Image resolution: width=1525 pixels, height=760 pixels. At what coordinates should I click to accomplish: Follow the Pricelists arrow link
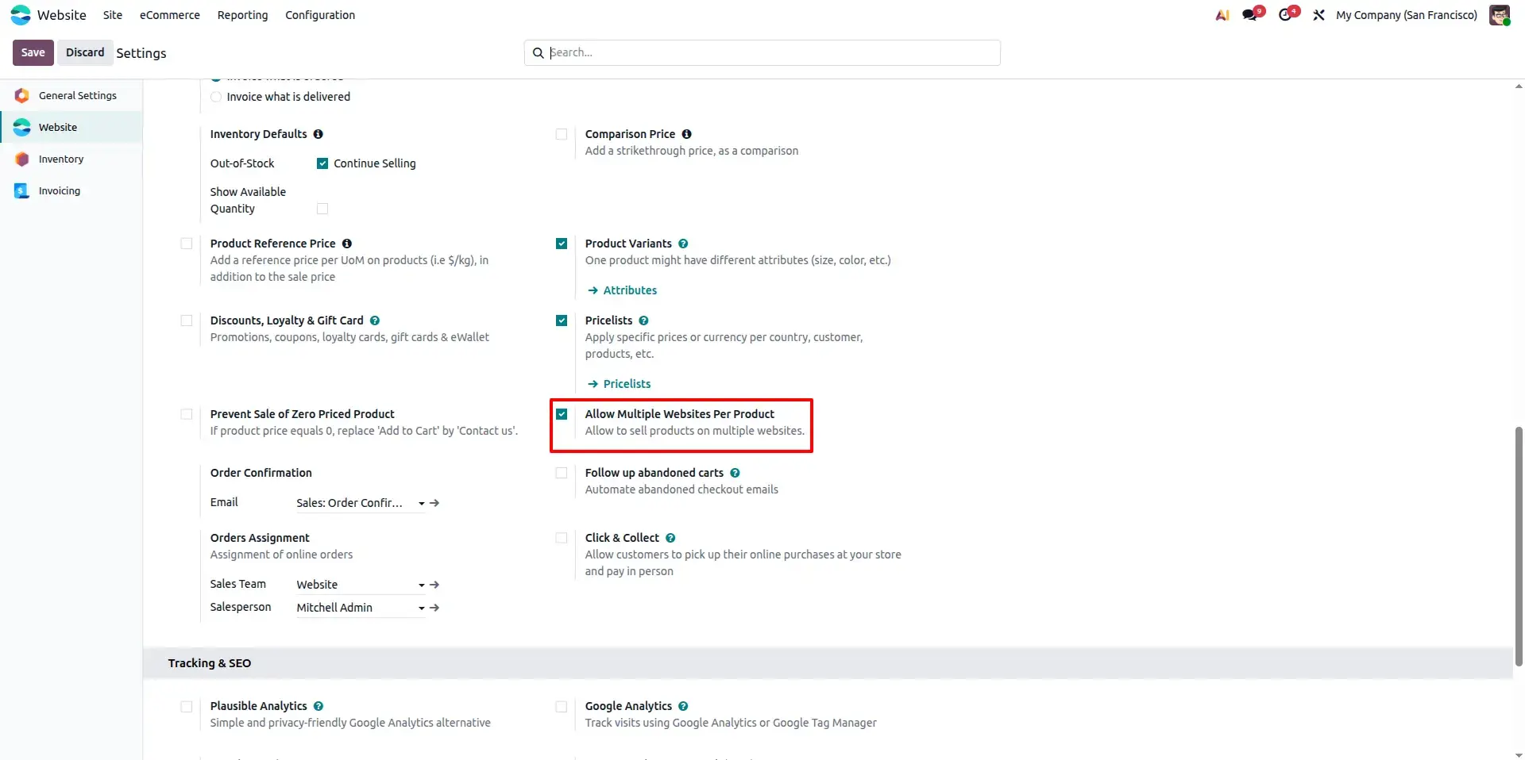pos(619,384)
